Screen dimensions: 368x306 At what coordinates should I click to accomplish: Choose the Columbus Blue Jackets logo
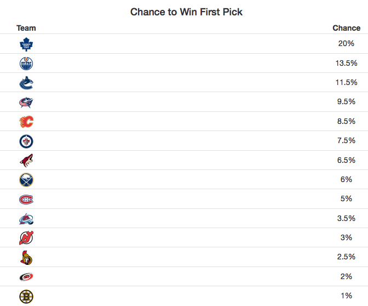[26, 103]
